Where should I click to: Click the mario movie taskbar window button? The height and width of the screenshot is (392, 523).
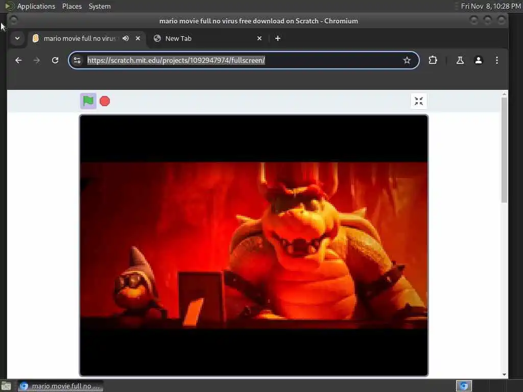[x=60, y=386]
